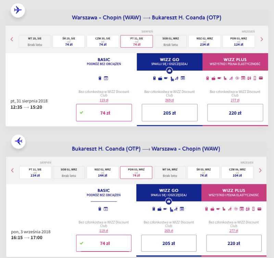274x258 pixels.
Task: Select outbound date ŚR 29, SIE
Action: coord(69,41)
